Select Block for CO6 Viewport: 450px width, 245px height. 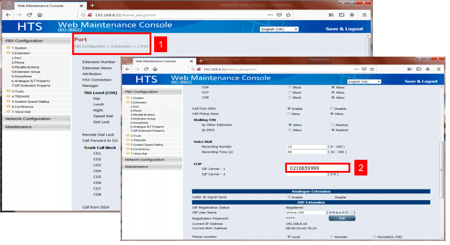(x=289, y=87)
